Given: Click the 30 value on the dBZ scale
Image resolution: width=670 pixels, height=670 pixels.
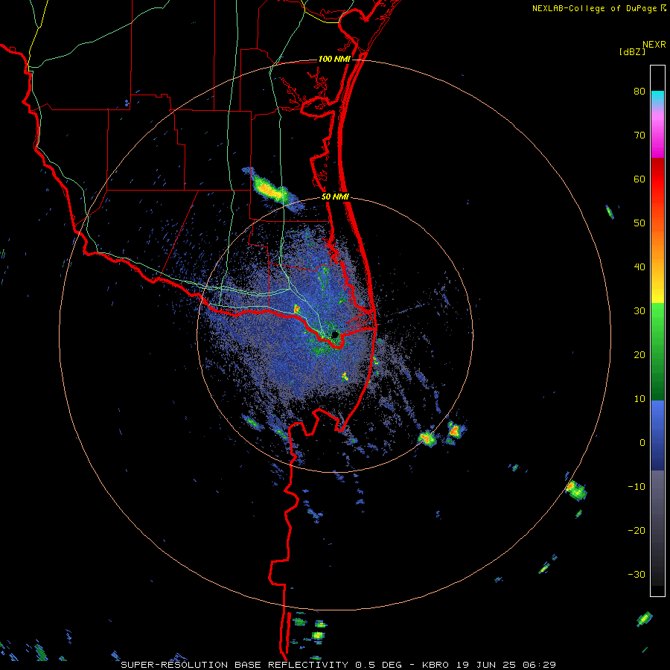Looking at the screenshot, I should 639,311.
